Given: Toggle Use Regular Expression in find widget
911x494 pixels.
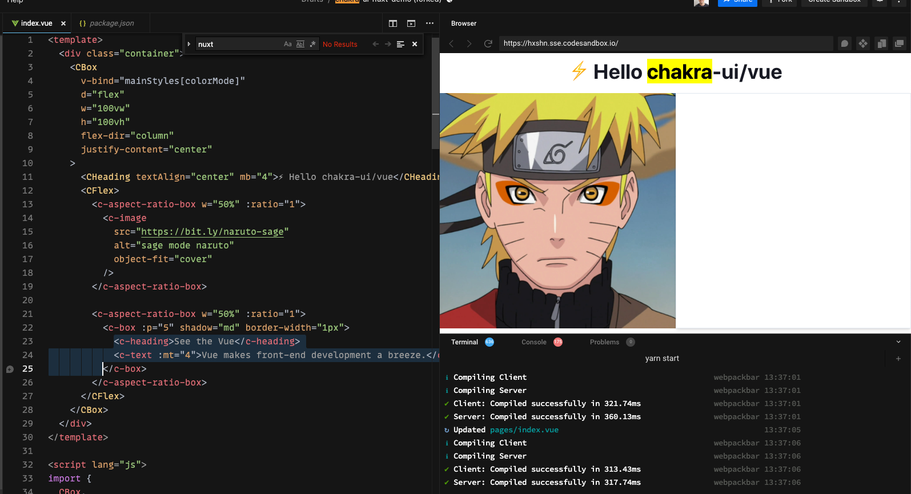Looking at the screenshot, I should click(312, 44).
